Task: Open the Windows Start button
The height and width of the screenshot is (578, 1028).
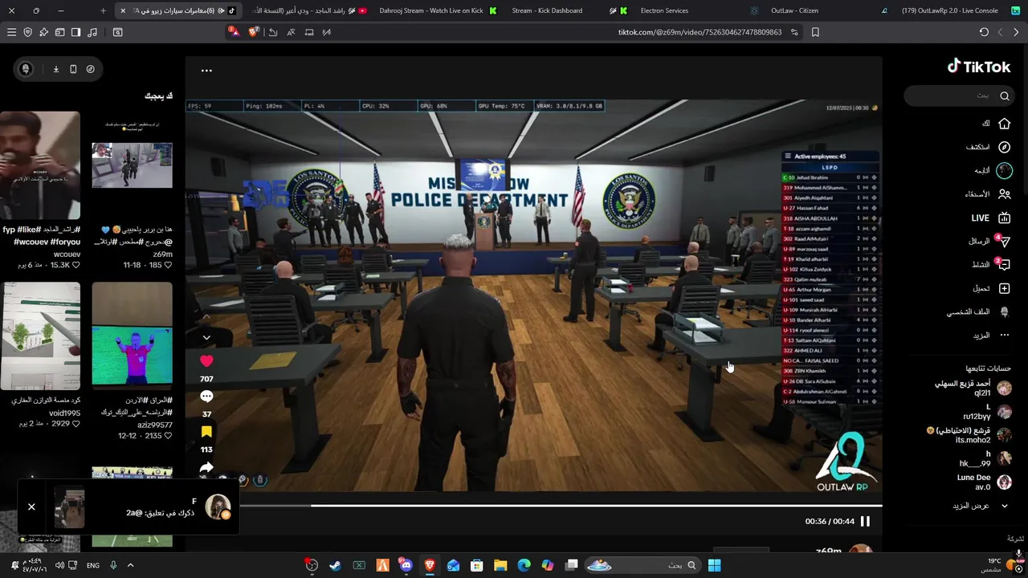Action: coord(714,565)
